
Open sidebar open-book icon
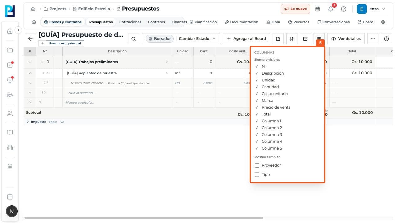coord(10,133)
